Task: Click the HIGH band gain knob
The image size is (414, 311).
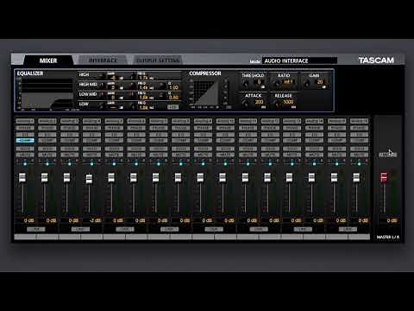Action: tap(103, 76)
